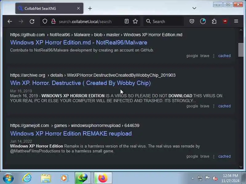Click the Mar 16, 2019 date text
This screenshot has width=246, height=184.
tap(21, 91)
